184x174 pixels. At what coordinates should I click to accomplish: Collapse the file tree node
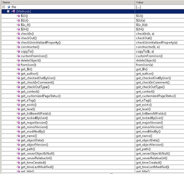pyautogui.click(x=4, y=7)
